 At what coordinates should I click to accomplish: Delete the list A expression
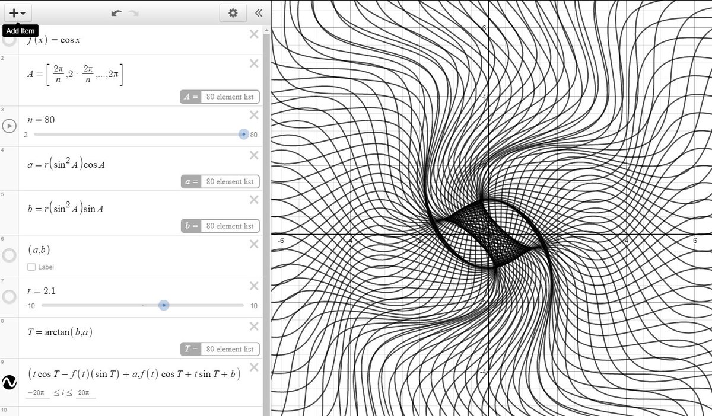[254, 63]
